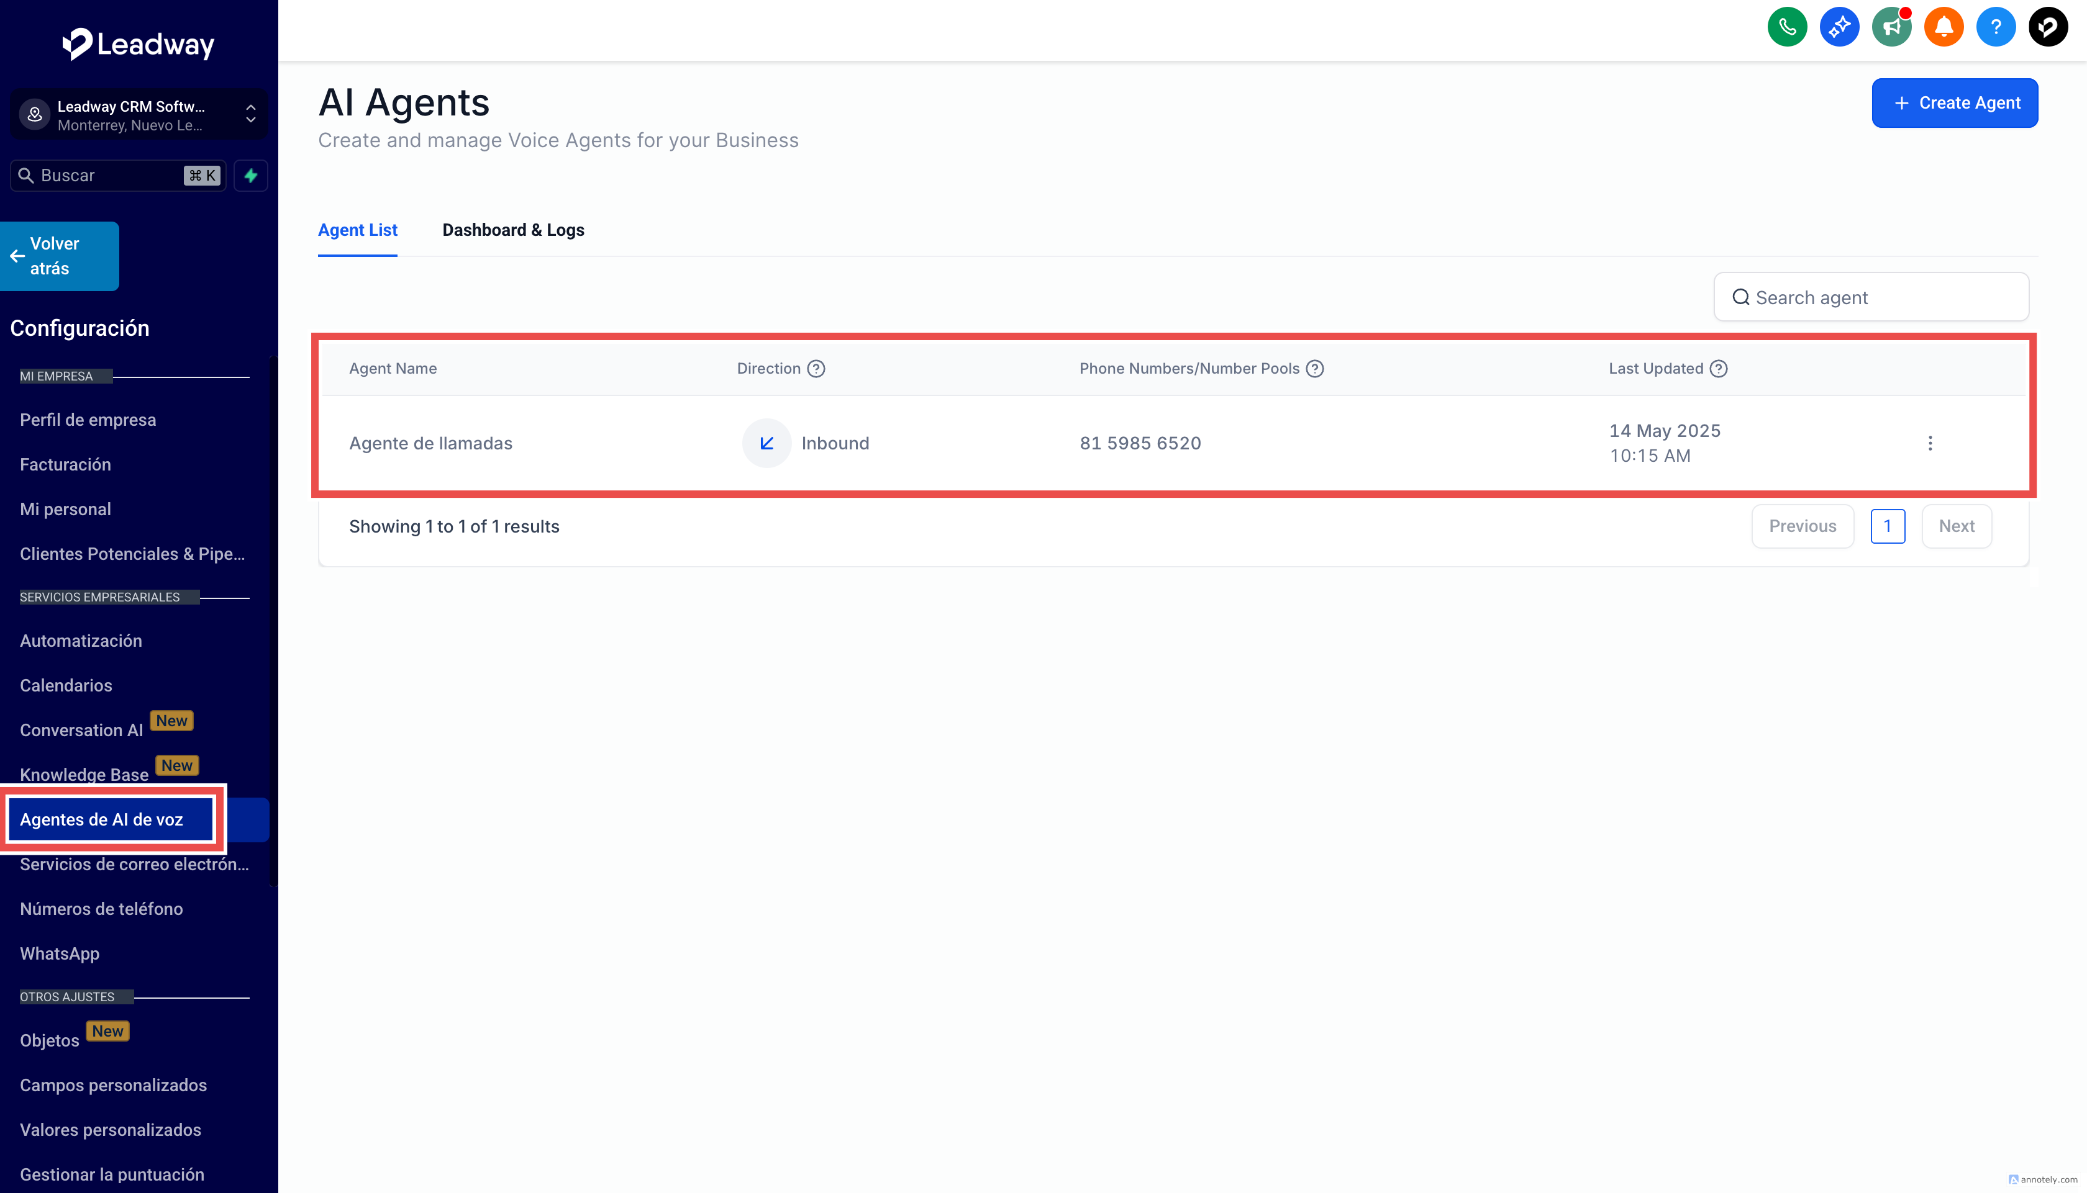Click the Create Agent button
This screenshot has width=2087, height=1193.
click(1954, 103)
